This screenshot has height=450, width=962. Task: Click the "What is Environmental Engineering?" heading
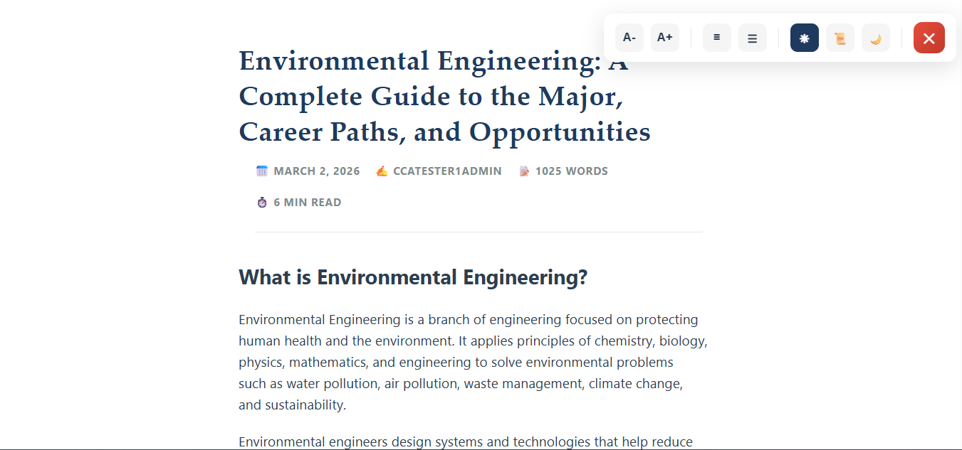tap(413, 277)
